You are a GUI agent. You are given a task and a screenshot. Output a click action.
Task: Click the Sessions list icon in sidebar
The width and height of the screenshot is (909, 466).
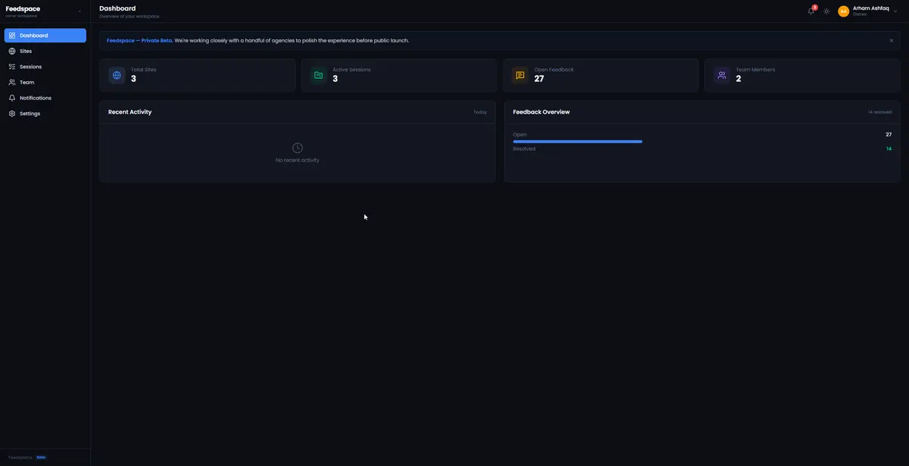pos(12,67)
